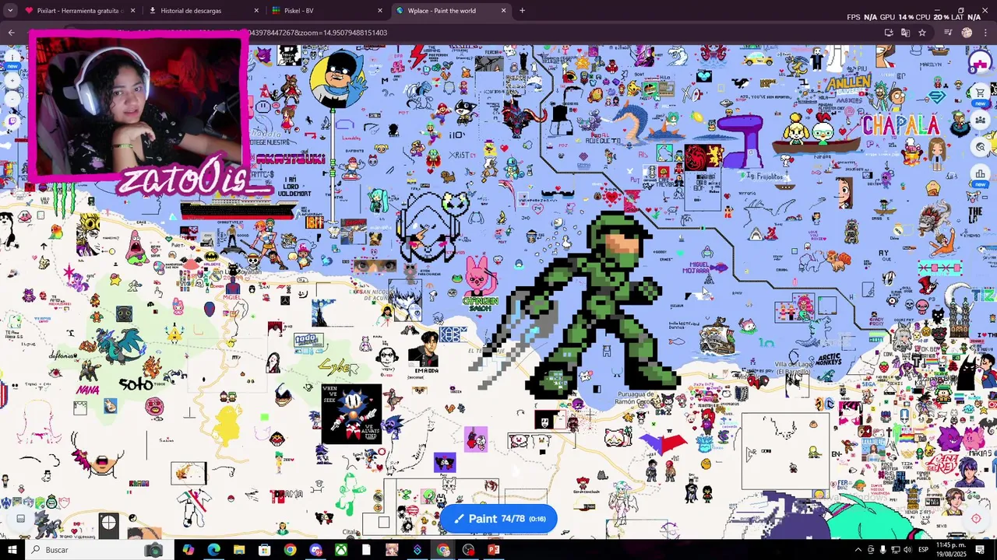Open the alliance group icon
The image size is (997, 560).
980,120
